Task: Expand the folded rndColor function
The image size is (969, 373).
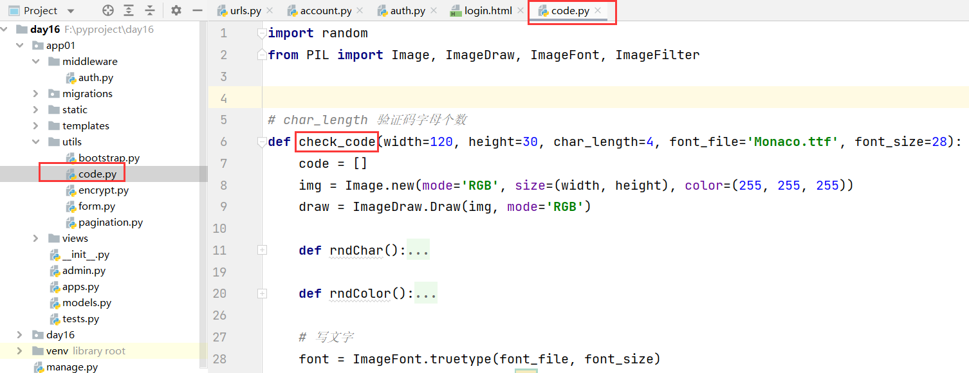Action: coord(262,294)
